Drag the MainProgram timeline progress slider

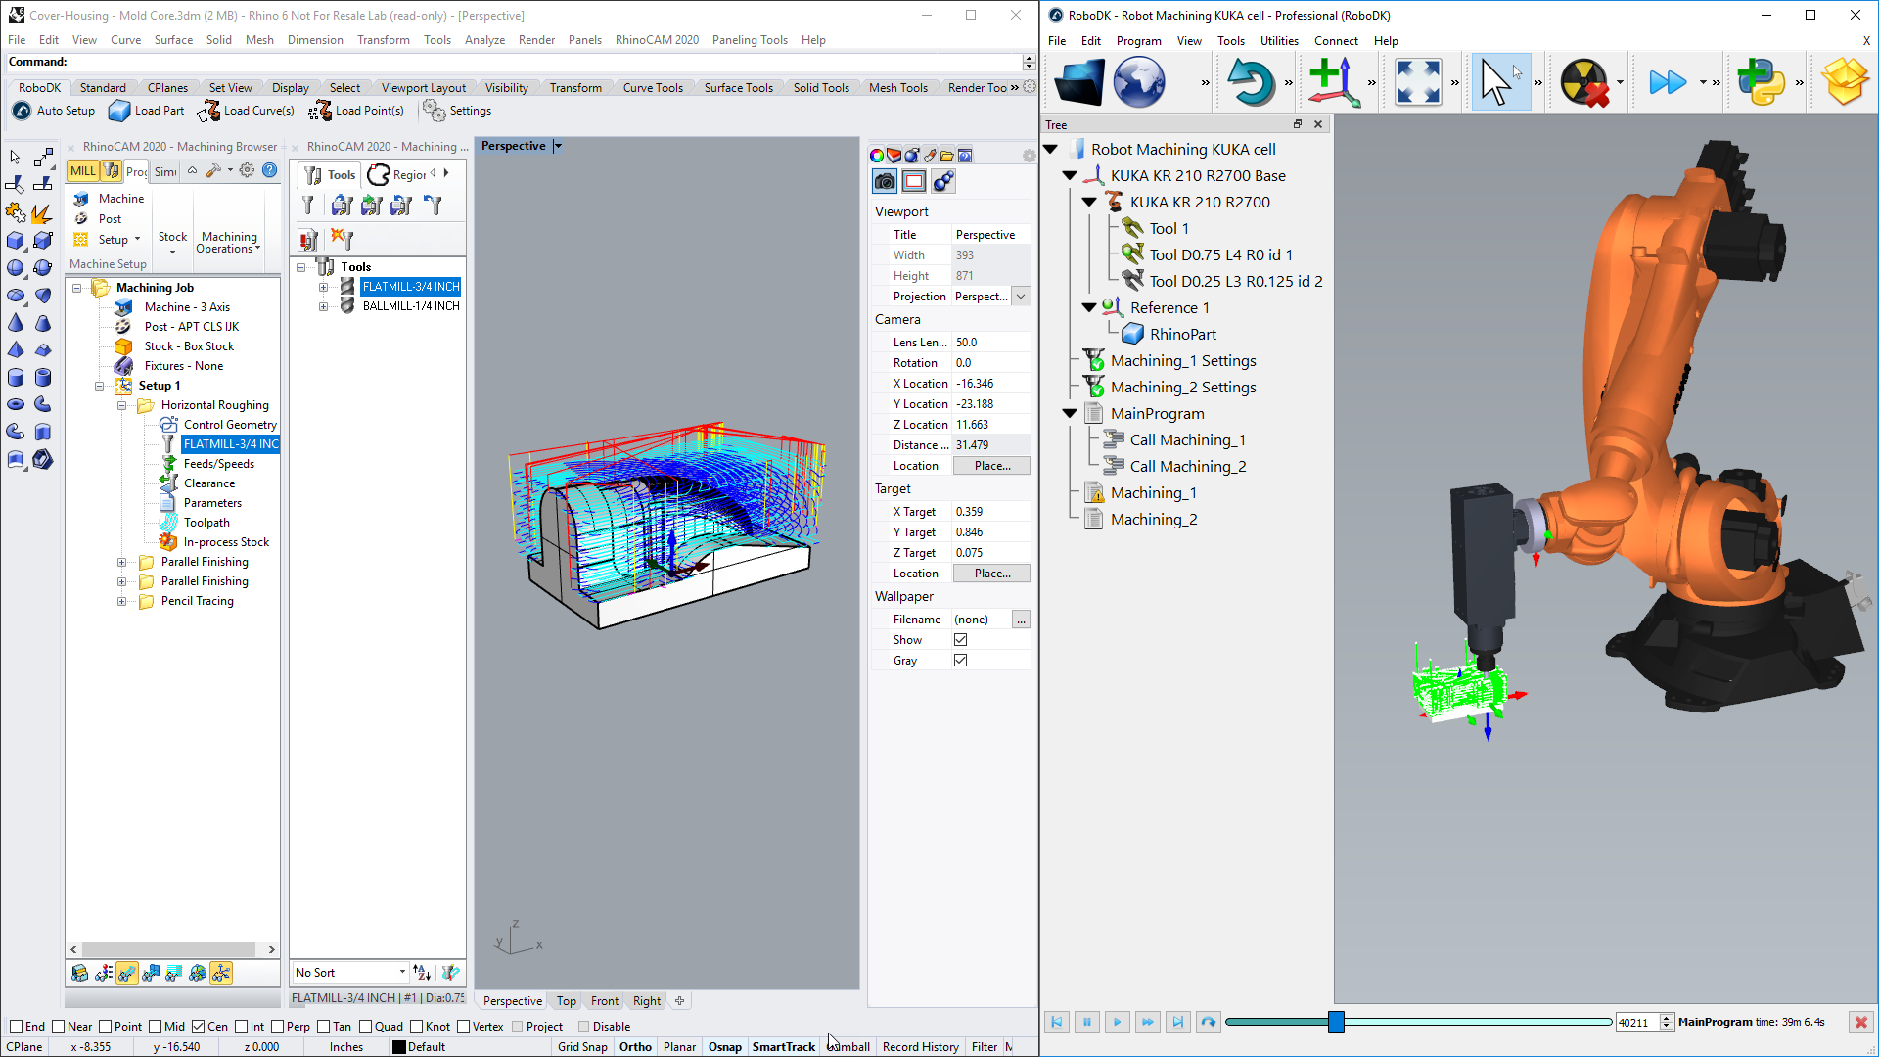1338,1021
